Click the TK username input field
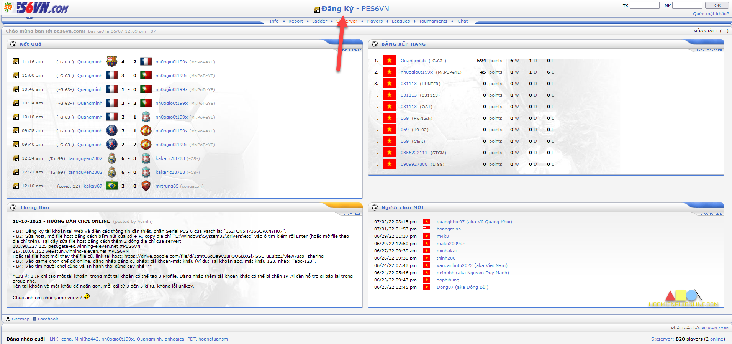Viewport: 732px width, 344px height. [645, 5]
